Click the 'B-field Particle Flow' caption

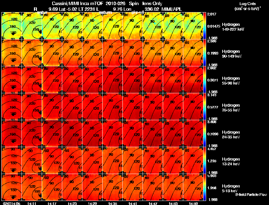pos(251,195)
